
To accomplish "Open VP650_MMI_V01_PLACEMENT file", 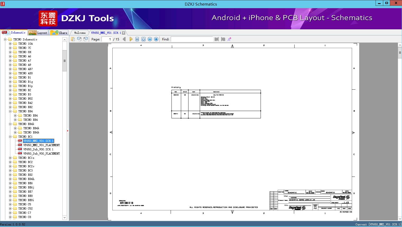I will click(x=41, y=145).
